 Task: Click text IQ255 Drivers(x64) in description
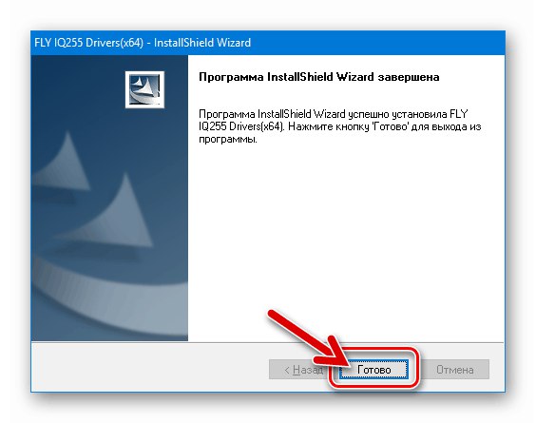[x=241, y=126]
